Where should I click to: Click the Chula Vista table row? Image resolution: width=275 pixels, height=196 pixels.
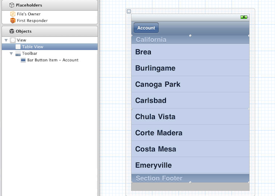click(190, 116)
